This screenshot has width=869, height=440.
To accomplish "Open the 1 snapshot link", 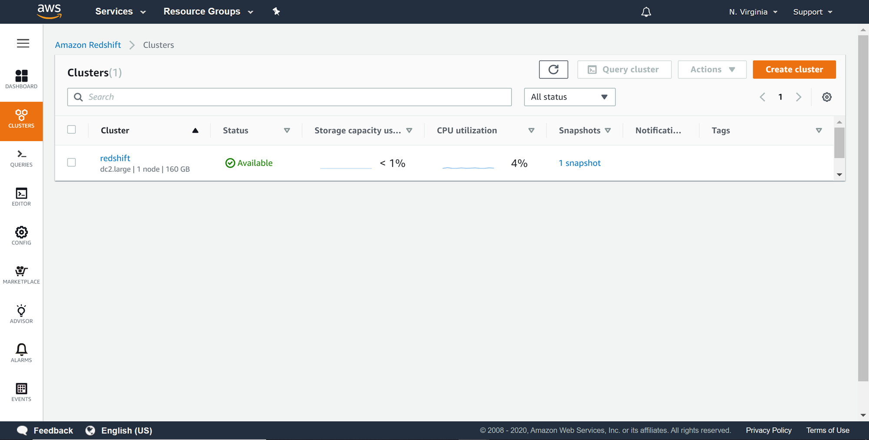I will click(x=580, y=163).
